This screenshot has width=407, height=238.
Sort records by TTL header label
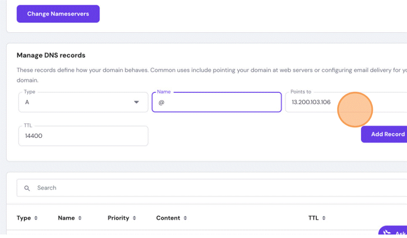click(314, 218)
